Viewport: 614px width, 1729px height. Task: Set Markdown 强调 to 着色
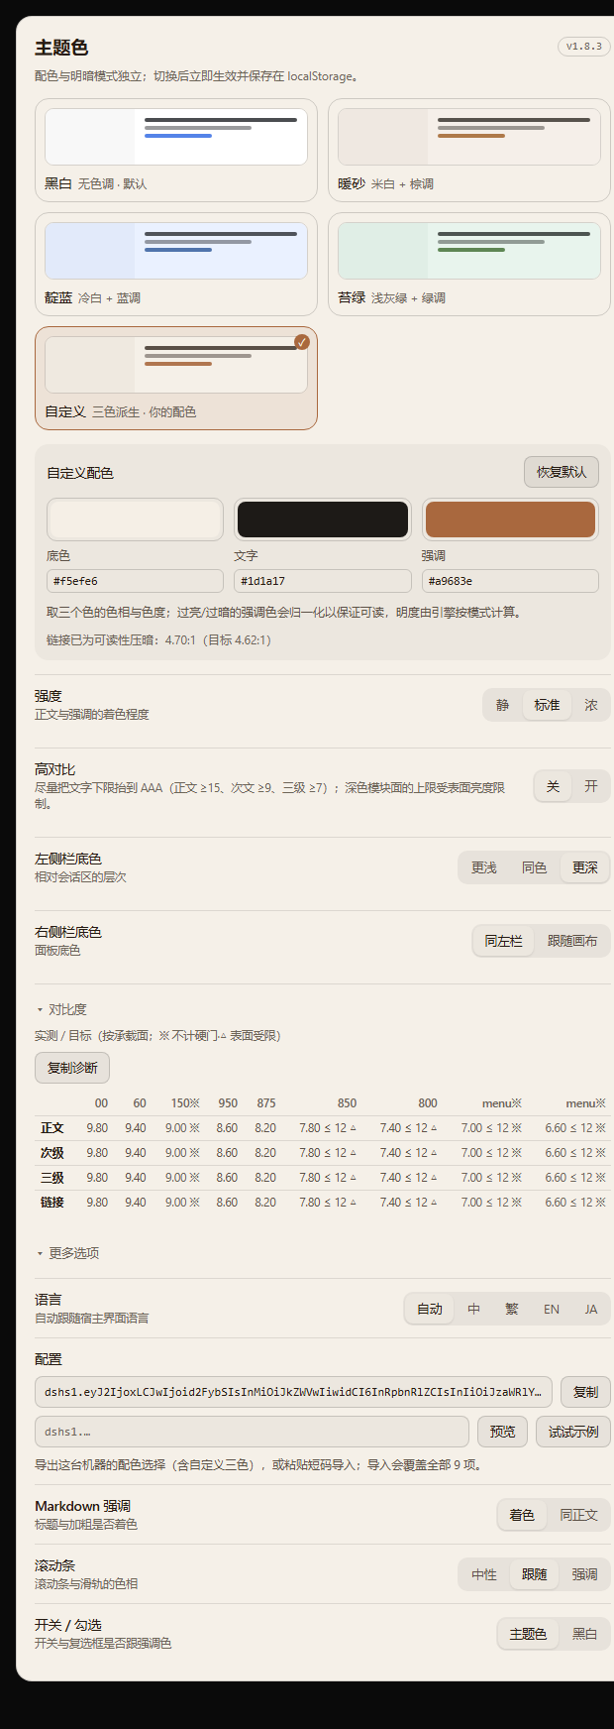522,1515
